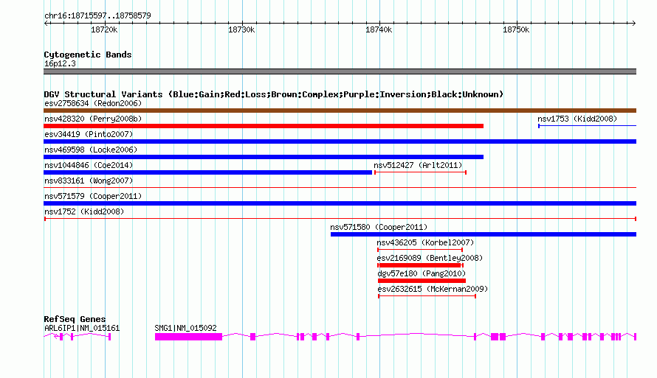
Task: Select the thin red nsv436205 loss line
Action: click(x=420, y=250)
